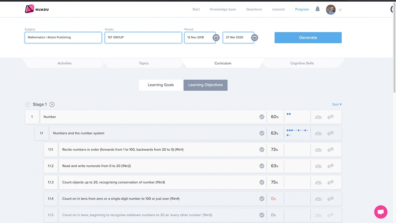This screenshot has height=223, width=396.
Task: Click the group icon for Count objects up to 20
Action: pos(318,183)
